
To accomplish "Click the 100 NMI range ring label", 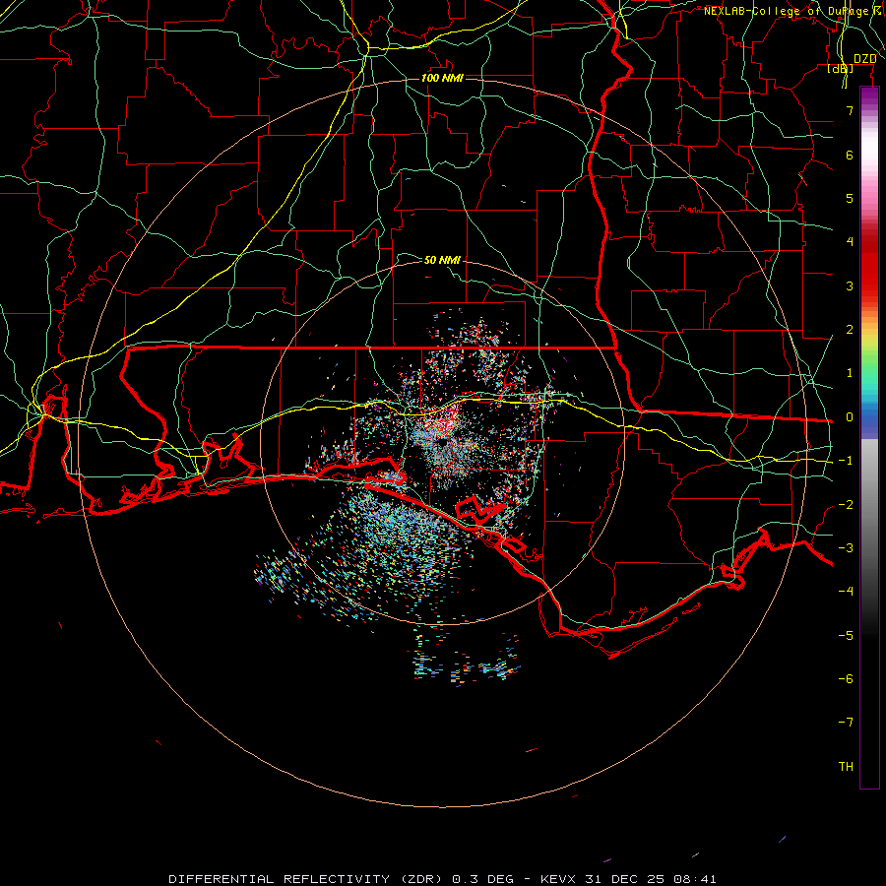I will [x=442, y=78].
